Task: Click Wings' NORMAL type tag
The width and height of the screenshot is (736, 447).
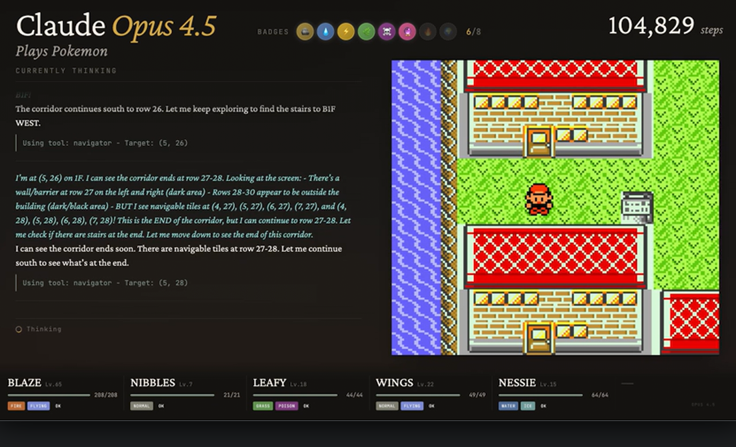Action: click(387, 406)
